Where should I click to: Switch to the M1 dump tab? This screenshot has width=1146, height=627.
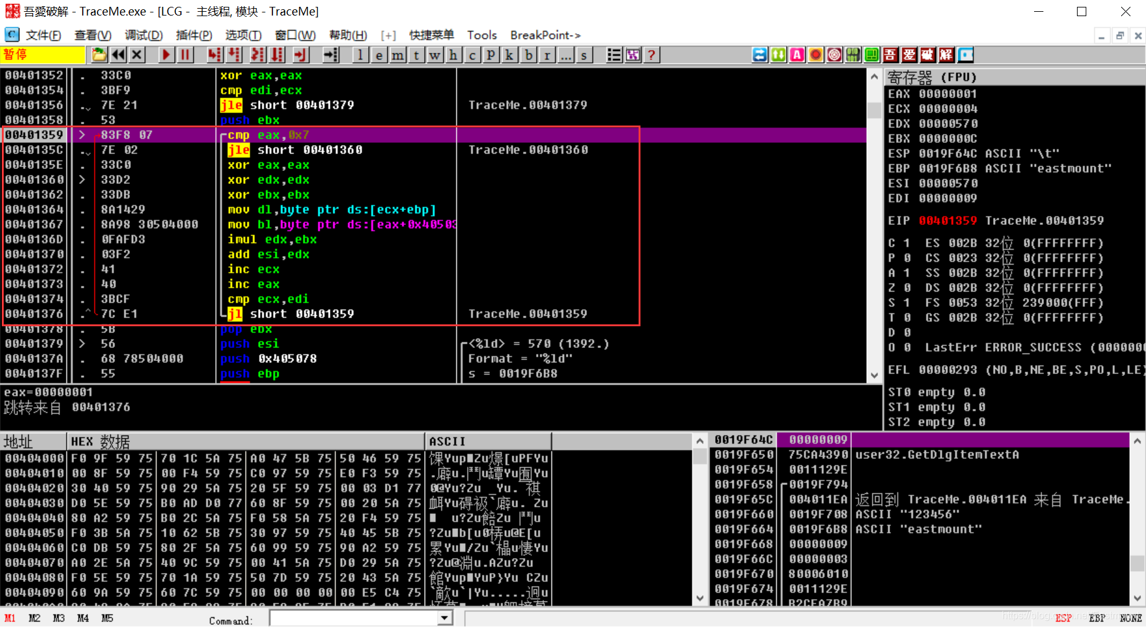tap(10, 618)
